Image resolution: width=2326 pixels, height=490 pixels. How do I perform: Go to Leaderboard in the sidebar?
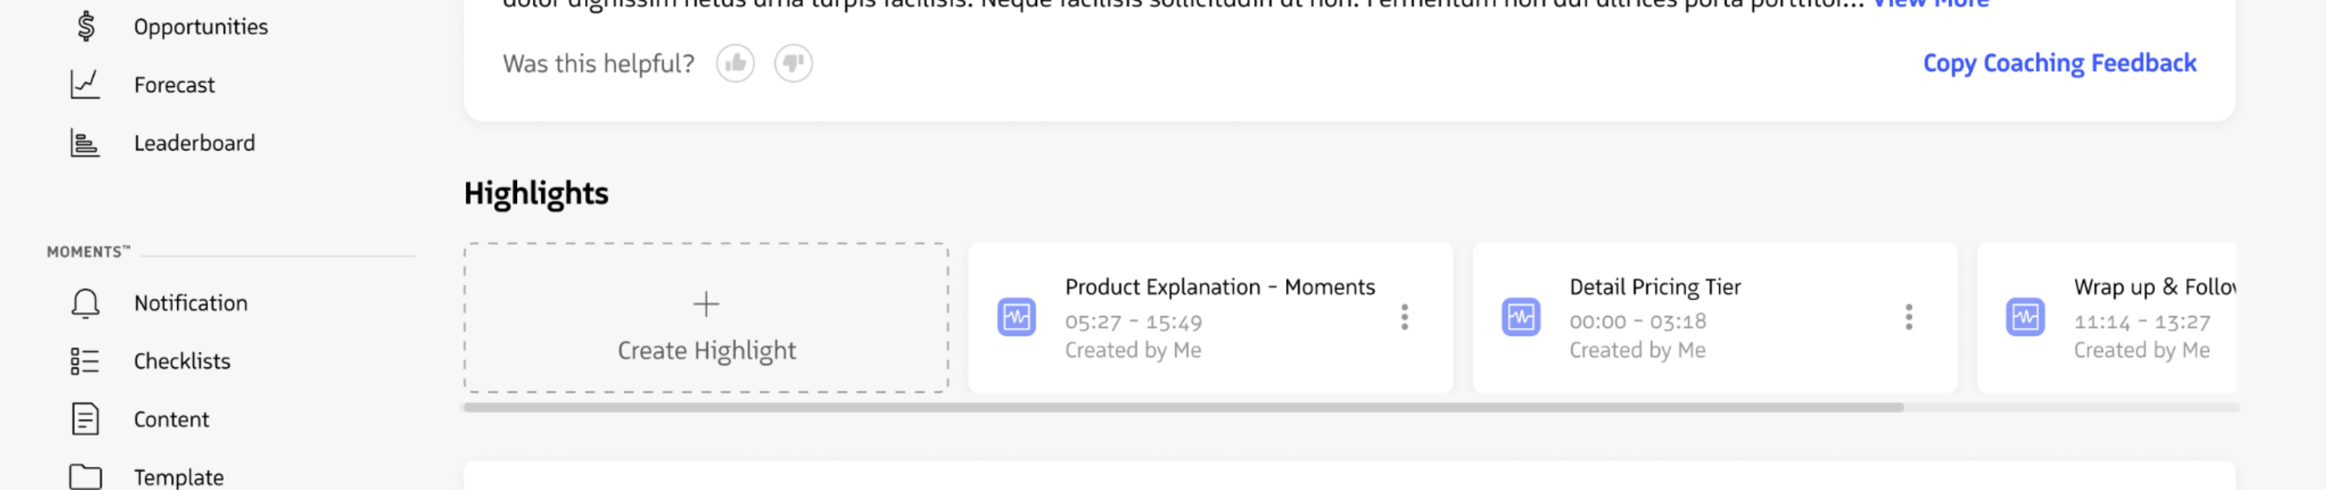point(194,143)
